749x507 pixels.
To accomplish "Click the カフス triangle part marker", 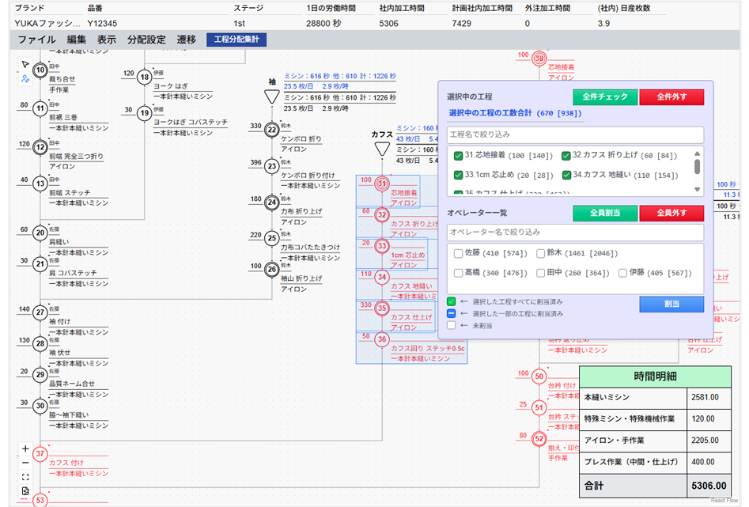I will coord(382,149).
